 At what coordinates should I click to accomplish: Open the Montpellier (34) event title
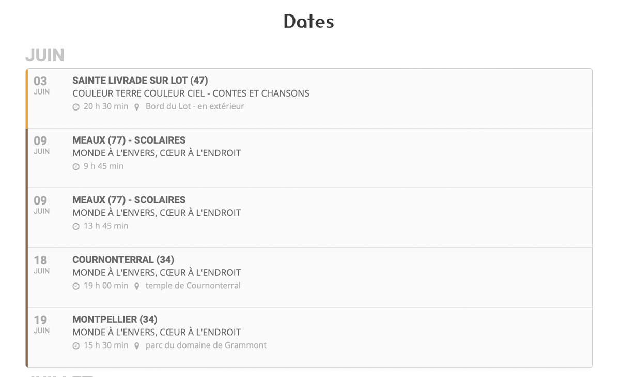pyautogui.click(x=115, y=320)
